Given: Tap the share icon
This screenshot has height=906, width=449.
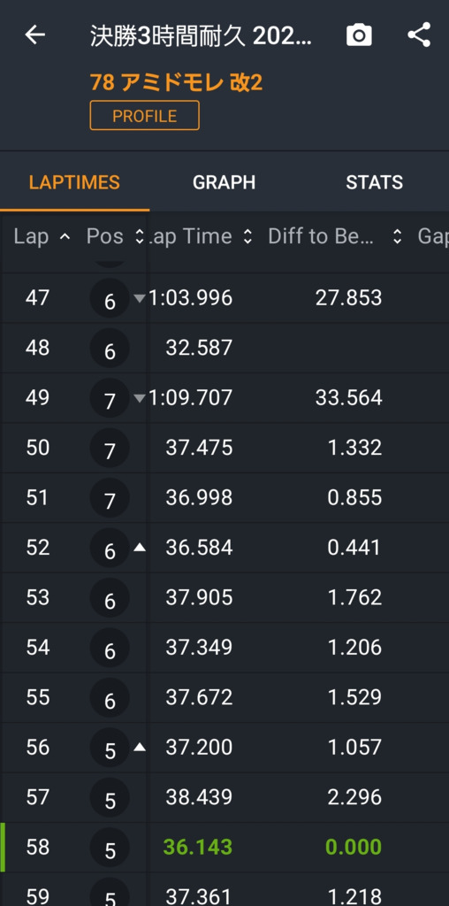Looking at the screenshot, I should [x=419, y=35].
